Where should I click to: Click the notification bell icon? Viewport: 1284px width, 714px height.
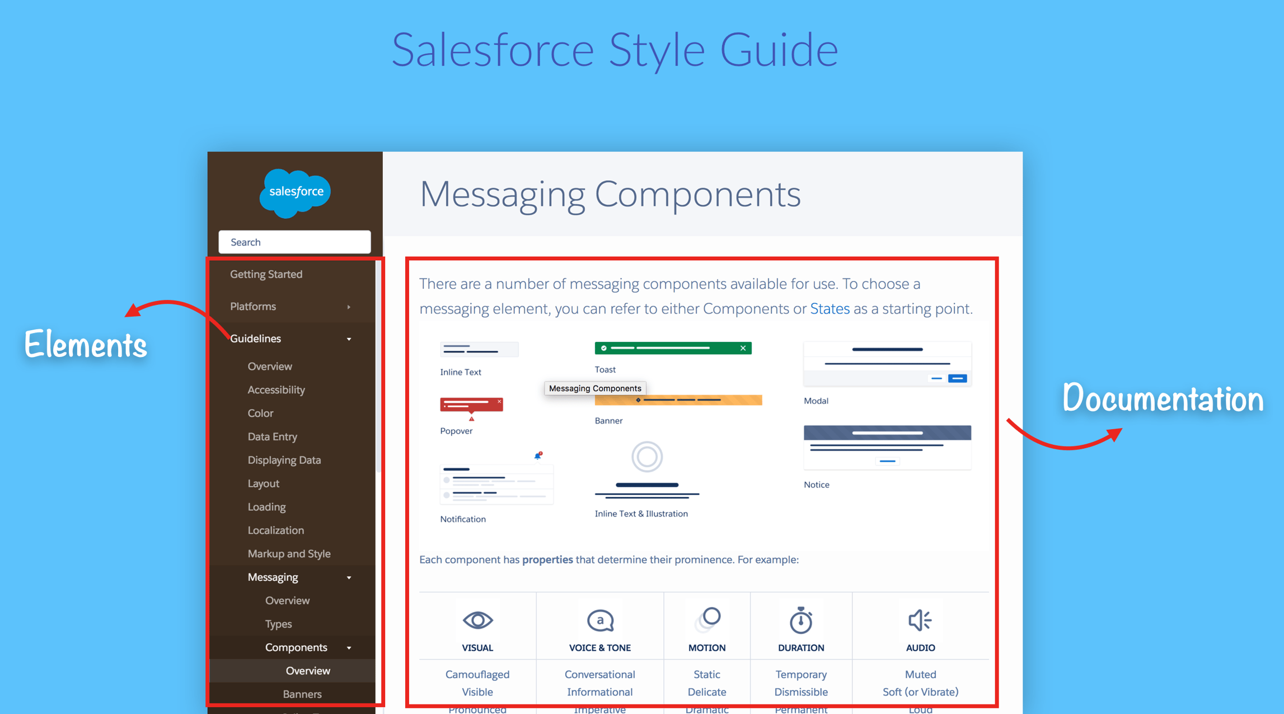click(538, 455)
